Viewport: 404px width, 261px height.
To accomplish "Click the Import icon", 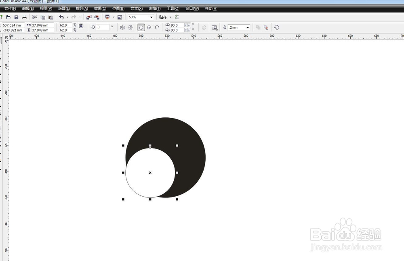I will click(89, 17).
